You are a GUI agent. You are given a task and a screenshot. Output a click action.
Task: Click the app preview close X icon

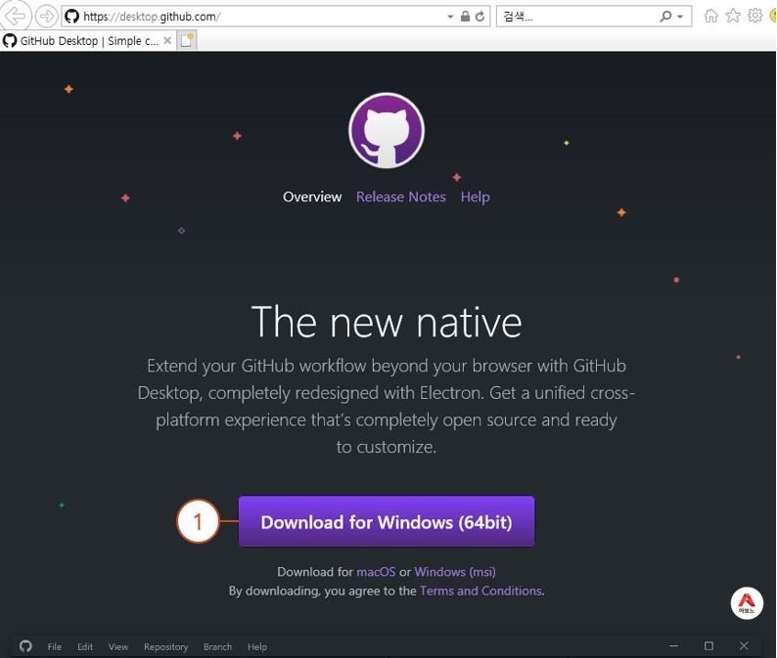click(744, 645)
